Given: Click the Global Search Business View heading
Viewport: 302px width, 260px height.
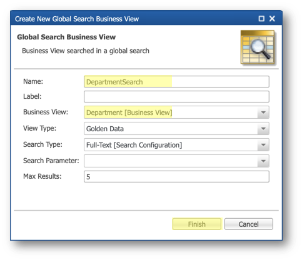Looking at the screenshot, I should pyautogui.click(x=66, y=37).
